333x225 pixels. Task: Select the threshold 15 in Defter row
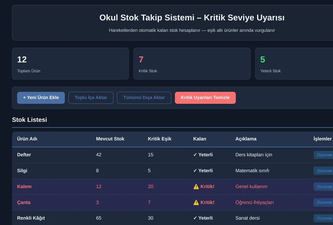[x=151, y=155]
